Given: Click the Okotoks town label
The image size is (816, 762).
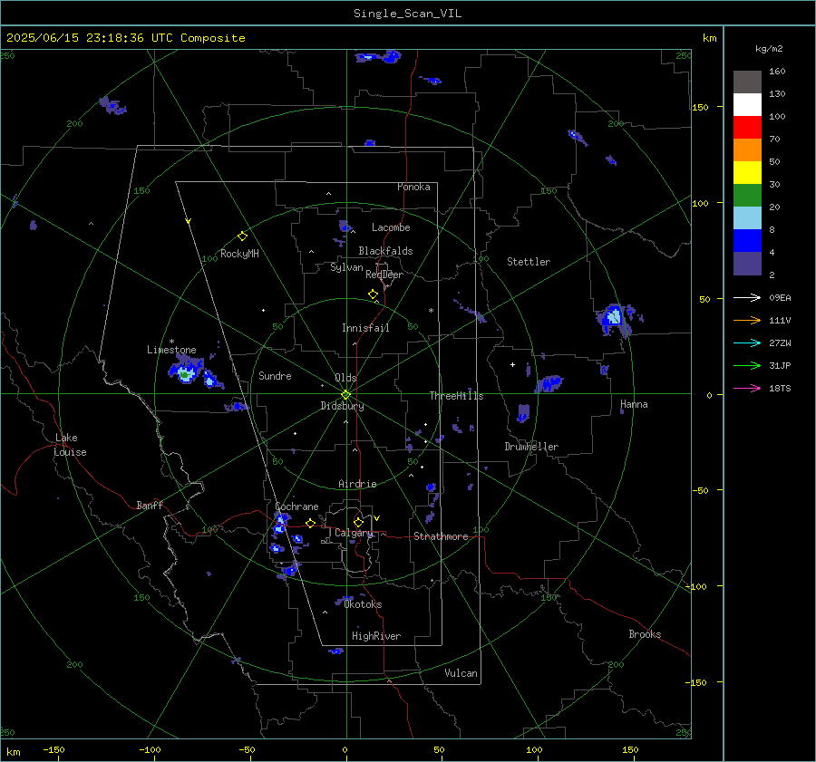Looking at the screenshot, I should click(363, 604).
